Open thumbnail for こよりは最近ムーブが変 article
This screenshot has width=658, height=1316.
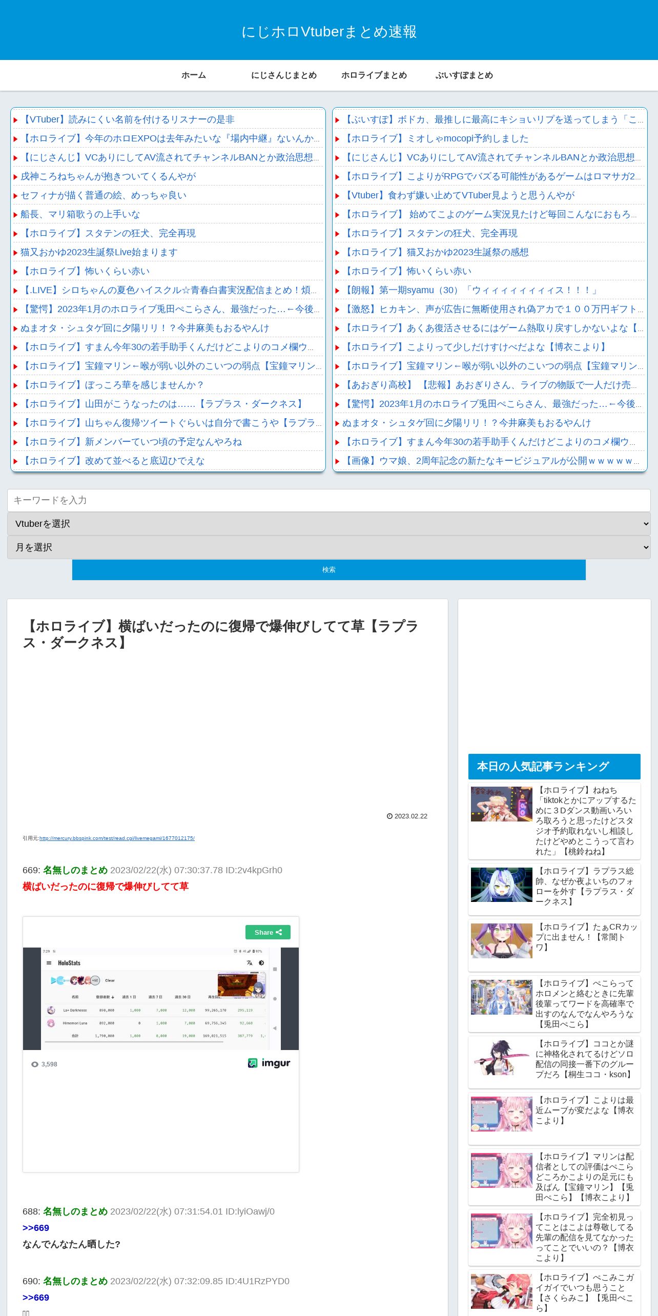[501, 1114]
